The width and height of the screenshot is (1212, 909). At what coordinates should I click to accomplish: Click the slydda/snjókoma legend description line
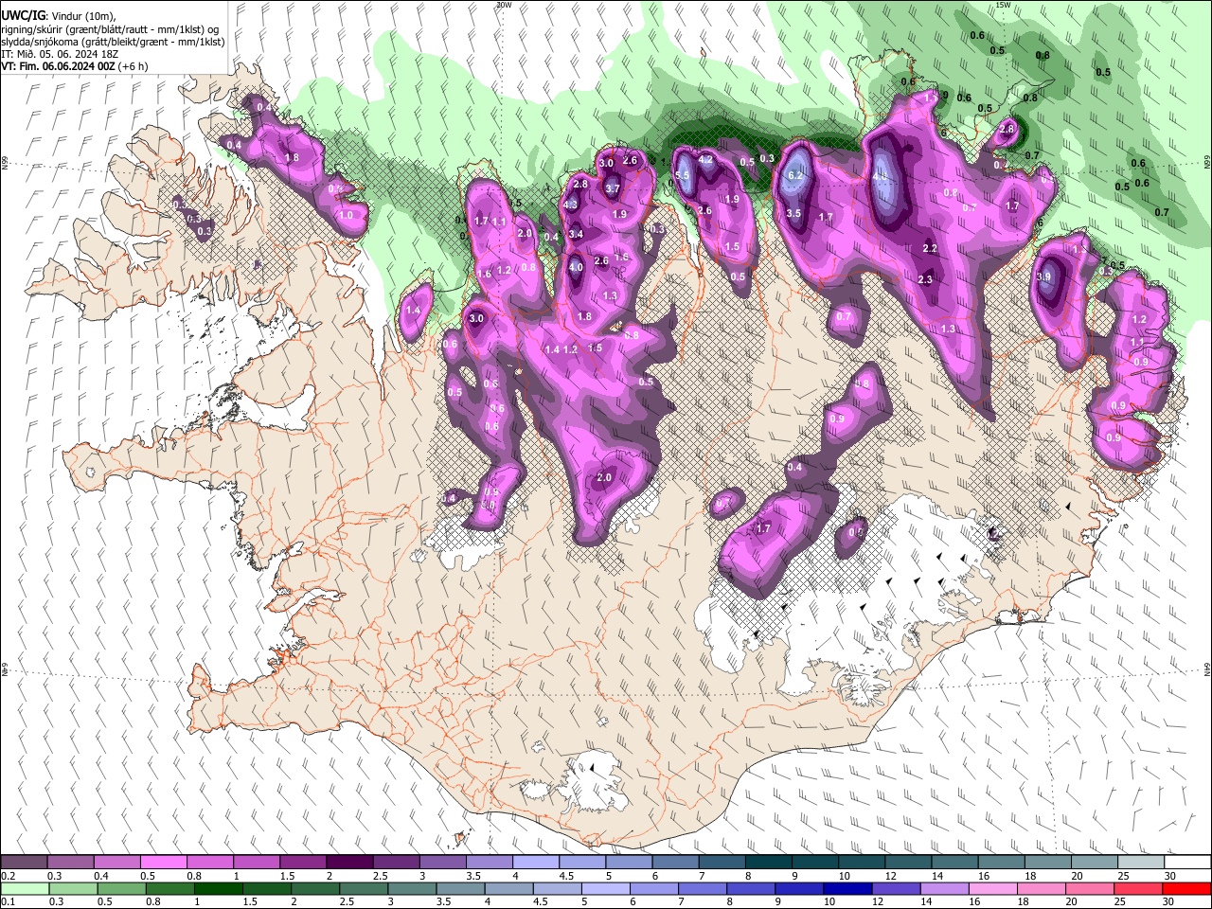click(113, 42)
